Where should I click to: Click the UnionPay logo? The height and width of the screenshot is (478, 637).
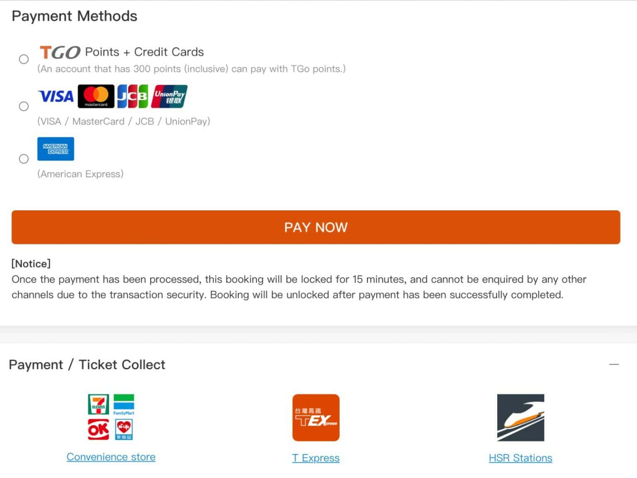[x=170, y=96]
